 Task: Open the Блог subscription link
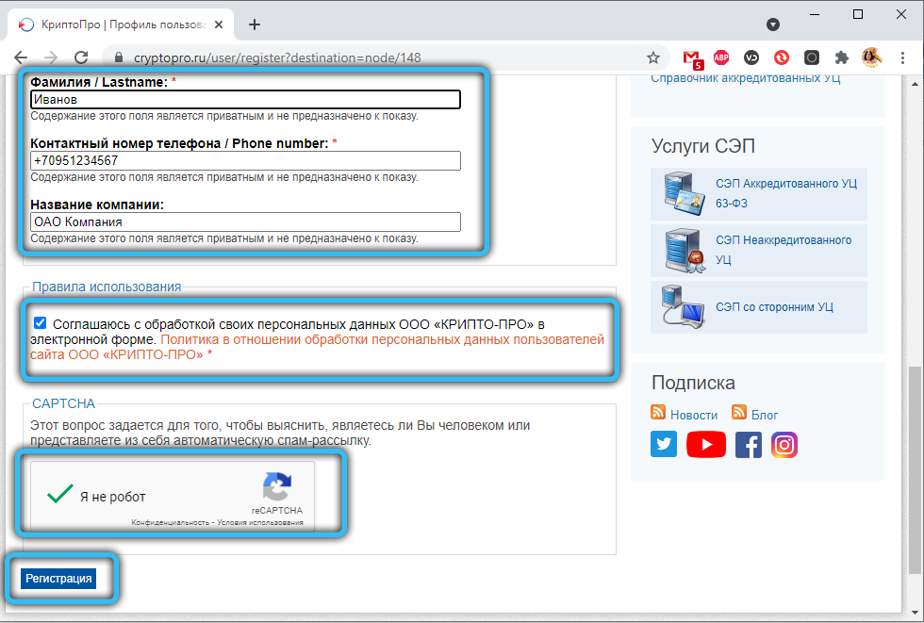tap(764, 415)
